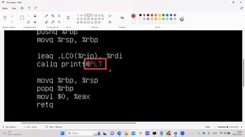Image resolution: width=245 pixels, height=137 pixels.
Task: Undo the last action
Action: tap(29, 8)
